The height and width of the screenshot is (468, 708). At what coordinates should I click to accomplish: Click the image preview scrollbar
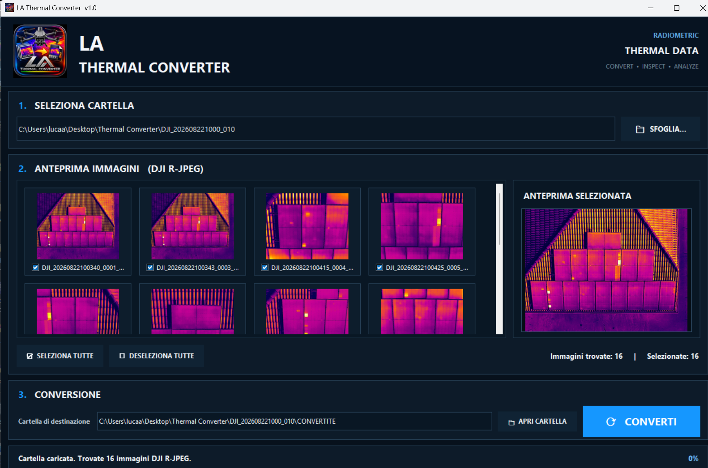(x=499, y=259)
